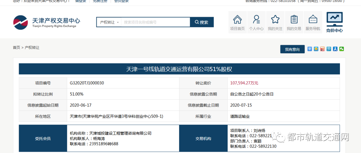This screenshot has width=361, height=153.
Task: Click the 51.00% transfer ratio value
Action: [x=77, y=94]
